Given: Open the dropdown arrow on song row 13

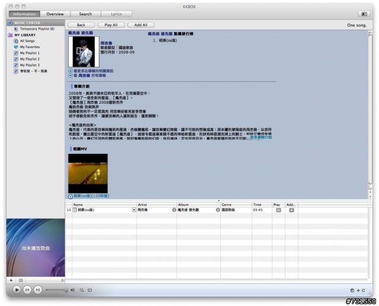Looking at the screenshot, I should pyautogui.click(x=134, y=210).
